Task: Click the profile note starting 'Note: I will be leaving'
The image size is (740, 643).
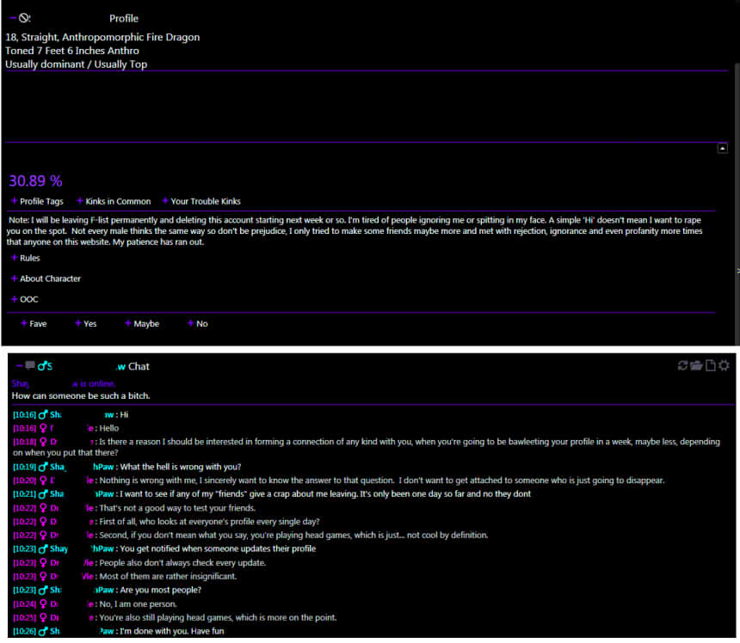Action: pos(355,231)
